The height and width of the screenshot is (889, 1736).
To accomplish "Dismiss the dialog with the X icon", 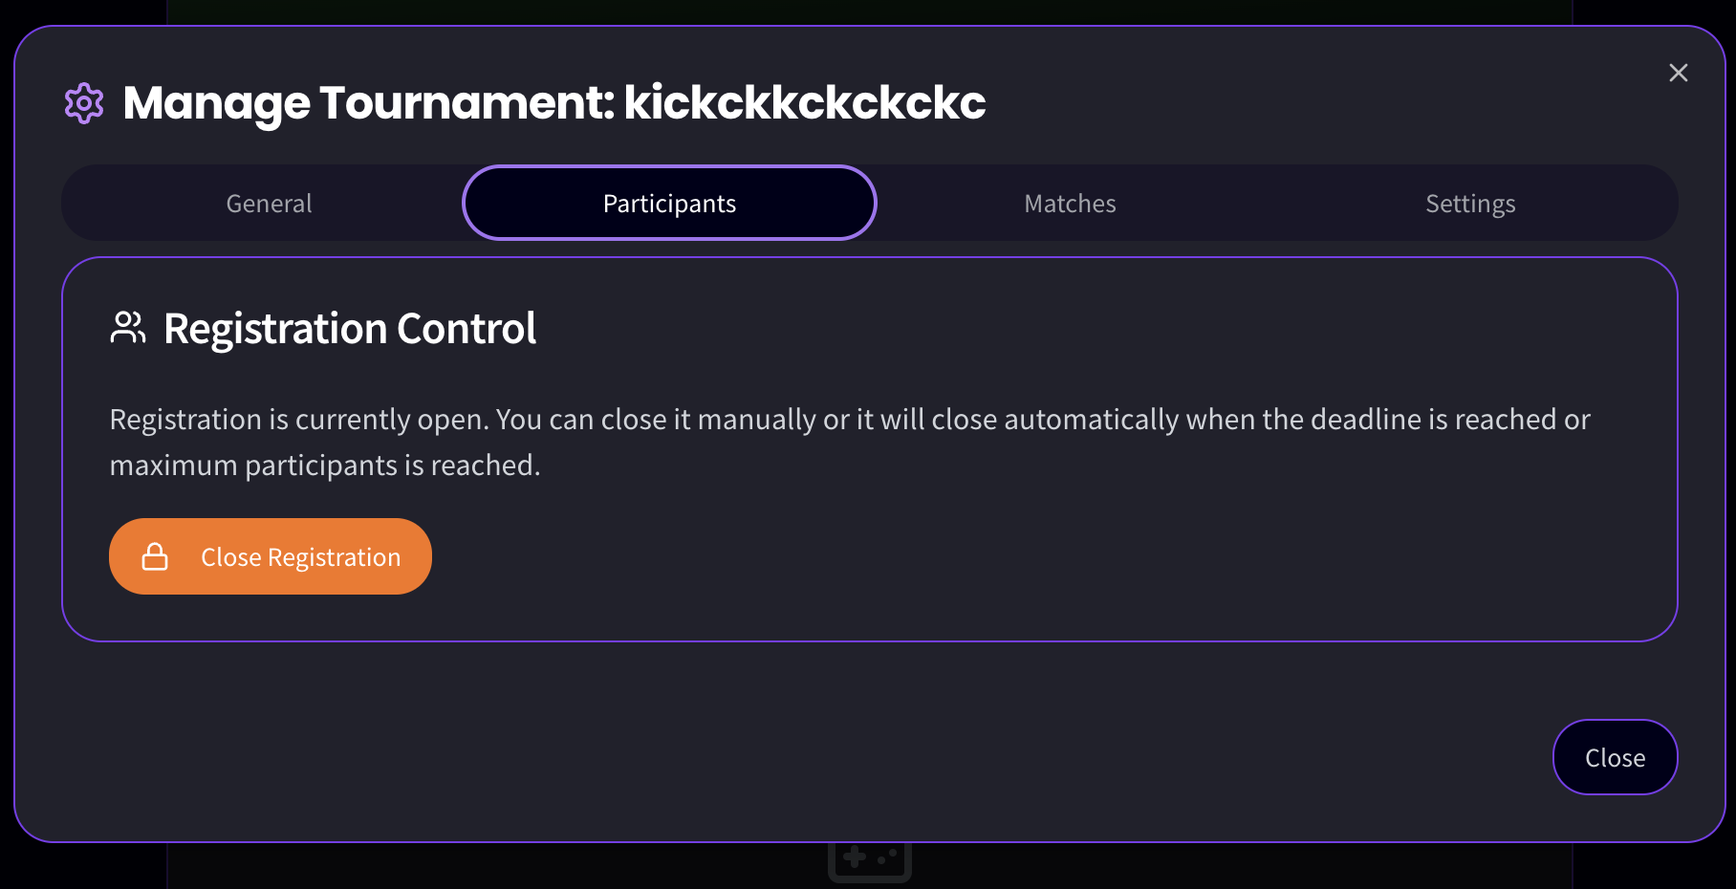I will click(1678, 73).
